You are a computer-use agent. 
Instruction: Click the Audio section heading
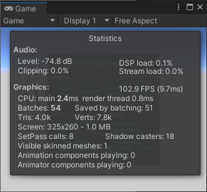coord(25,50)
